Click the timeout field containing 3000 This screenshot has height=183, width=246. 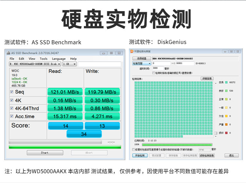pyautogui.click(x=158, y=68)
